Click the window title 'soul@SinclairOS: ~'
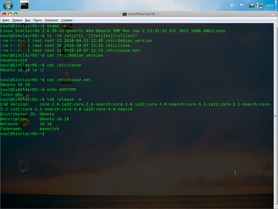278x209 pixels. point(143,14)
